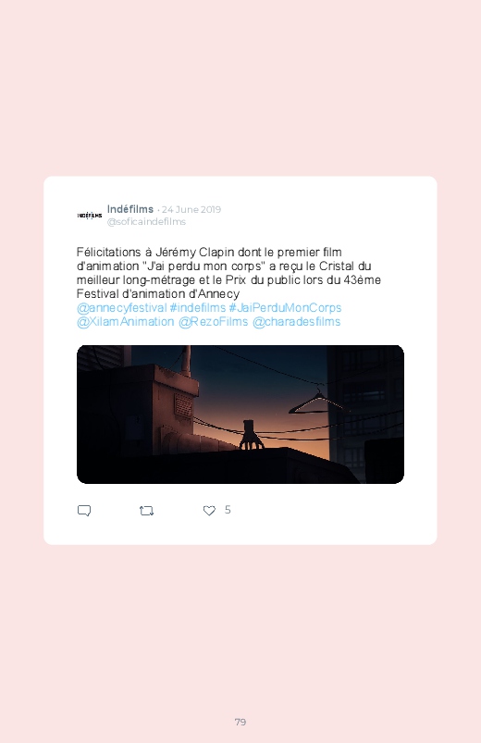Screen dimensions: 481x743
Task: Follow the @charadesfilms mention
Action: [297, 322]
